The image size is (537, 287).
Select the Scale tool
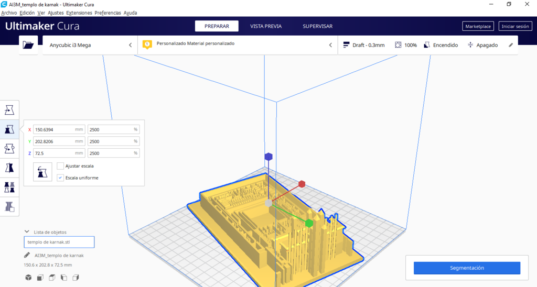pos(9,129)
